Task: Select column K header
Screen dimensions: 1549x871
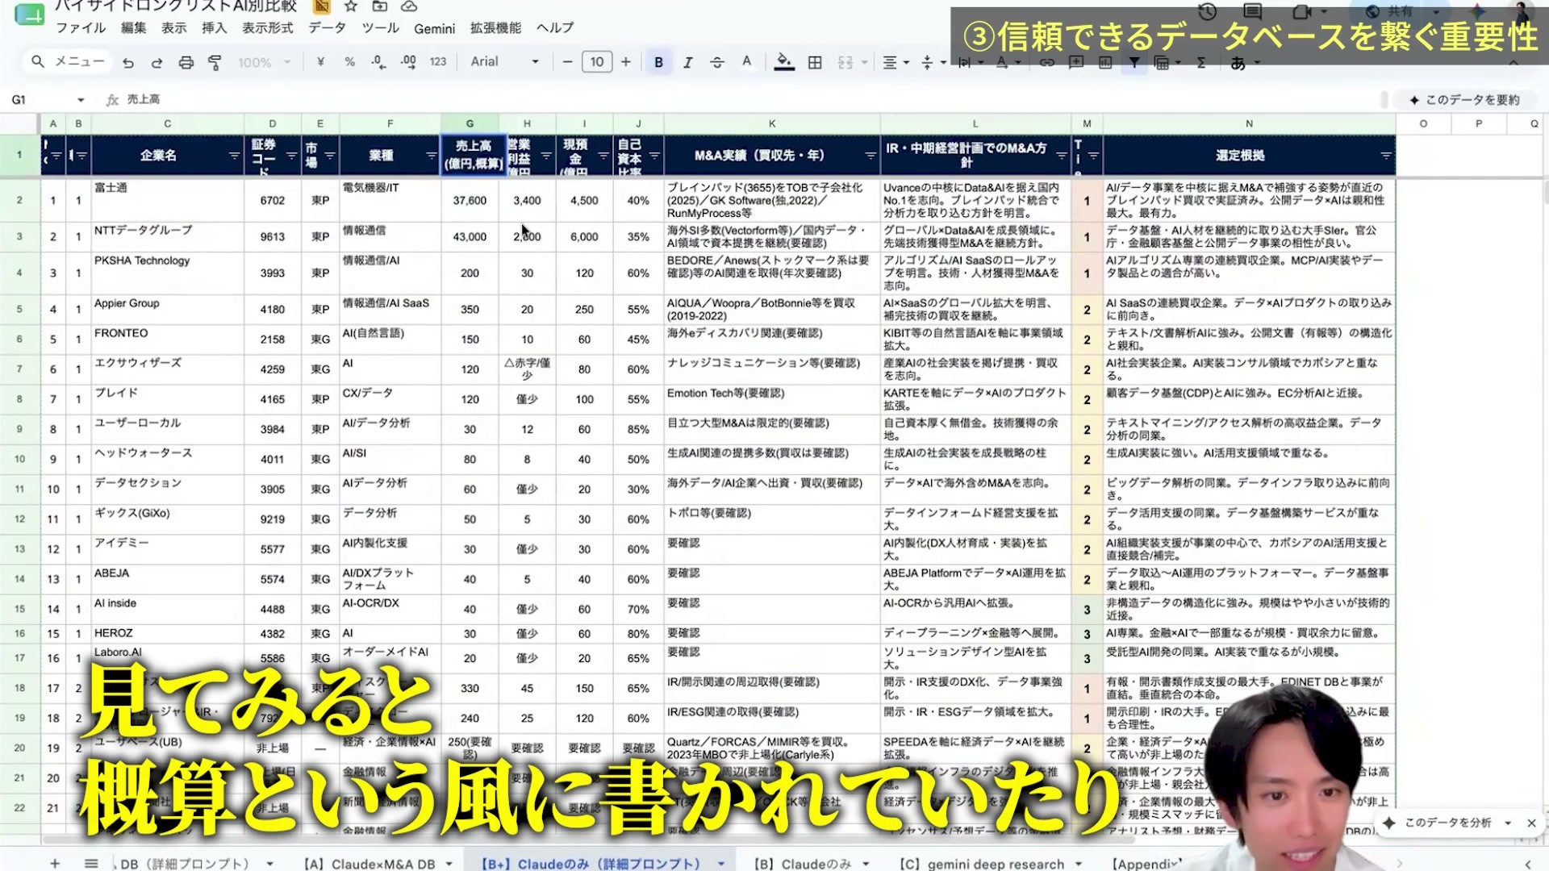Action: 772,123
